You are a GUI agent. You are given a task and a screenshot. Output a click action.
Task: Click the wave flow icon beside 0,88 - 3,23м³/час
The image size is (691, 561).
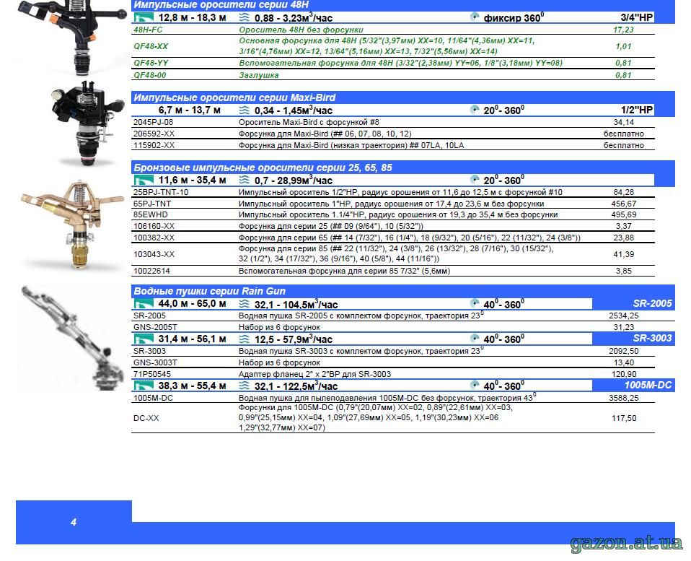coord(244,17)
